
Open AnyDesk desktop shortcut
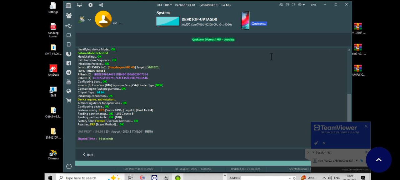point(53,70)
